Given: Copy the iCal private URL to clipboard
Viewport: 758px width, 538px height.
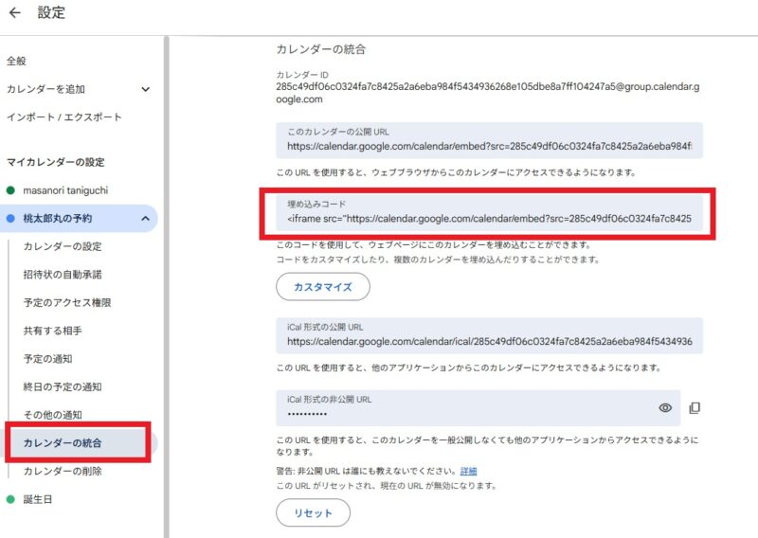Looking at the screenshot, I should (x=695, y=407).
